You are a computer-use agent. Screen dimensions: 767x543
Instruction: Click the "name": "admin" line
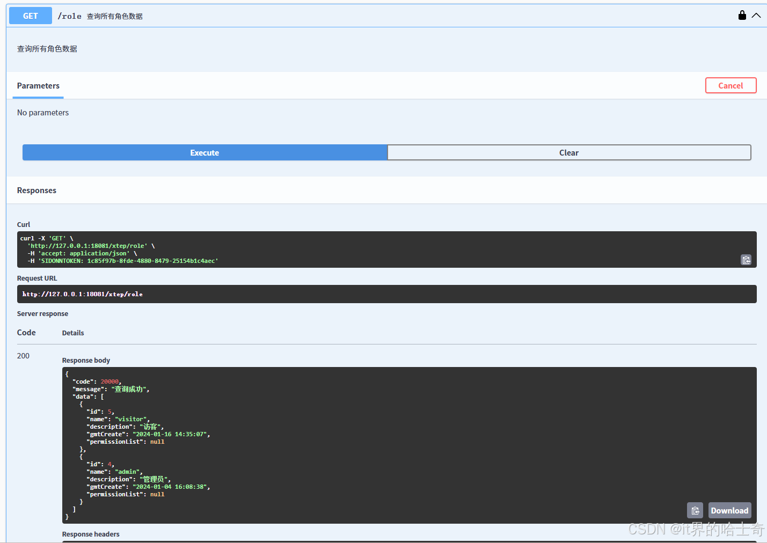pos(114,472)
